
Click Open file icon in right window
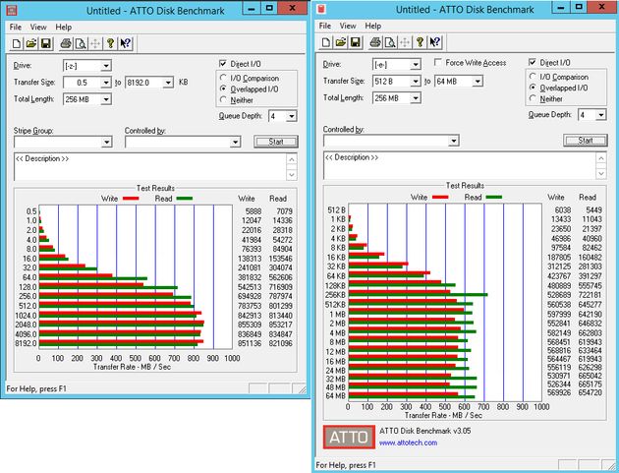[x=341, y=42]
